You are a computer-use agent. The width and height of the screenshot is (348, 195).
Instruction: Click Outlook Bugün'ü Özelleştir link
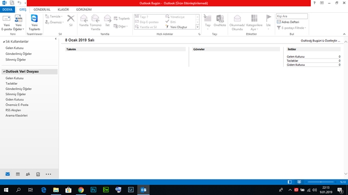click(320, 41)
